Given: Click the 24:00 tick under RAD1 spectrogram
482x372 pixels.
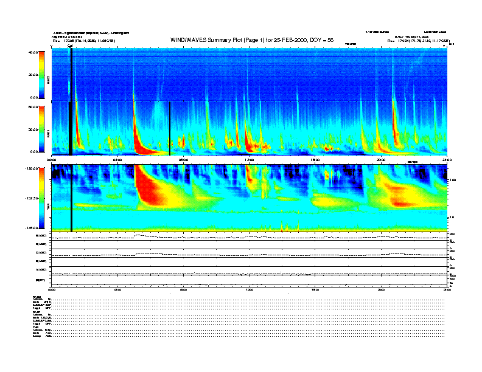Looking at the screenshot, I should click(x=447, y=160).
